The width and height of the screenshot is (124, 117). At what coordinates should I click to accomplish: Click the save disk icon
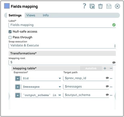click(x=109, y=6)
